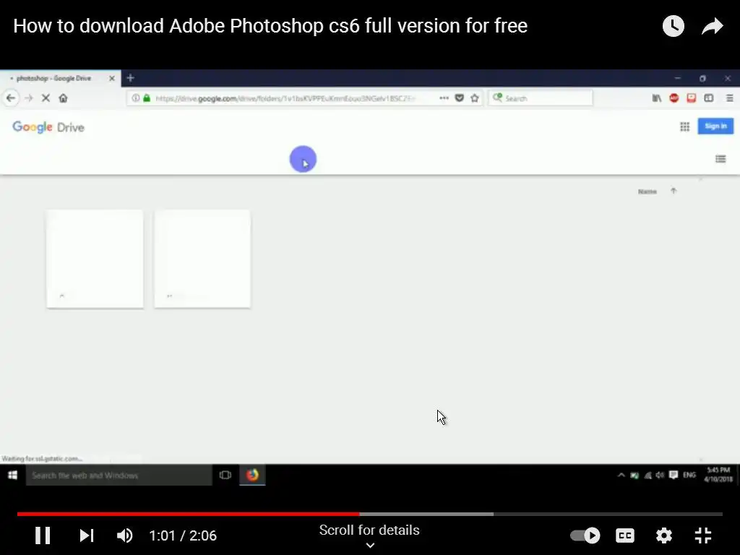Click the taskbar clock showing 5:45 PM

pos(718,475)
